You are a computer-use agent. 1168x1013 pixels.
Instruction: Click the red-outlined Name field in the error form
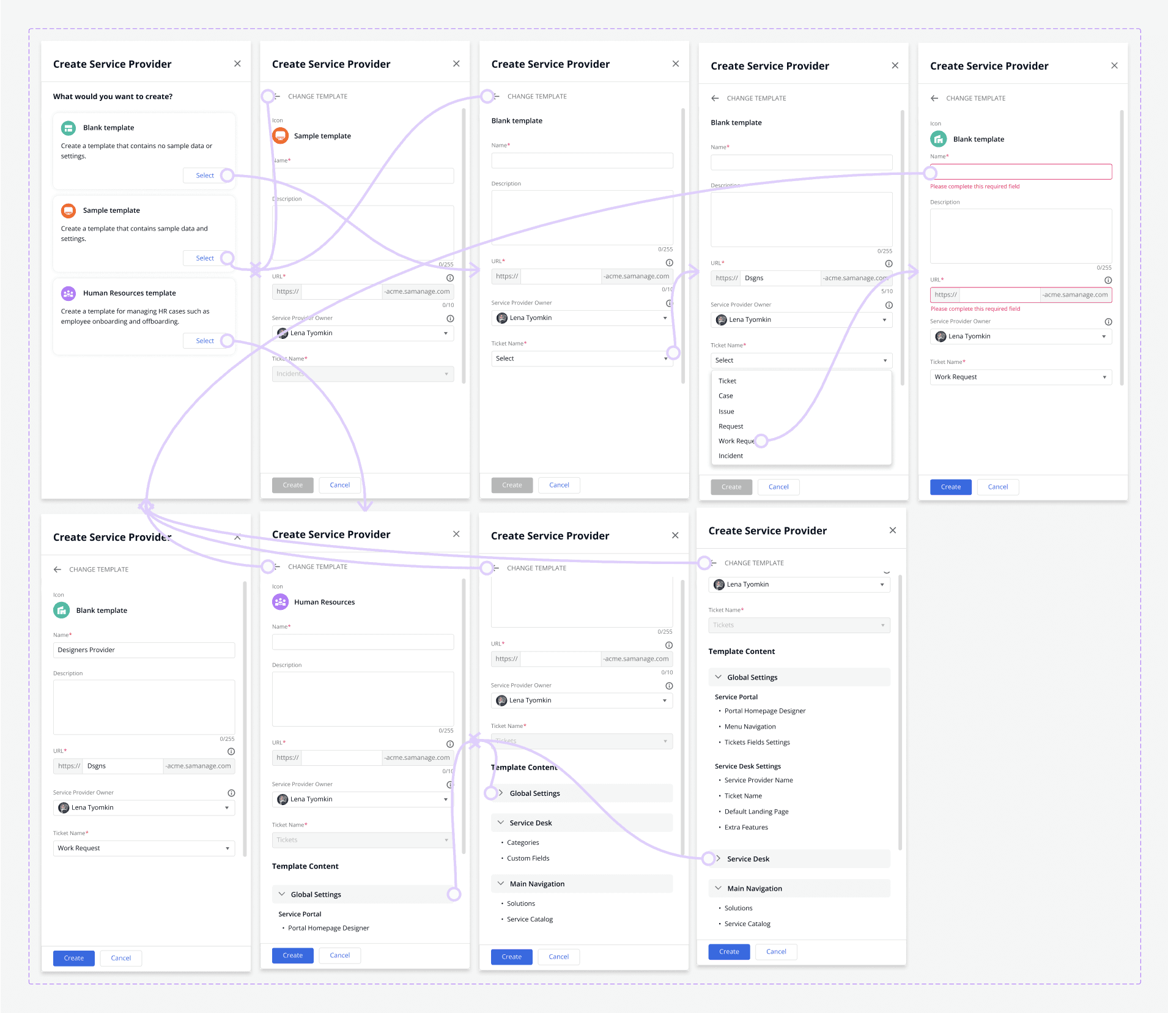coord(1021,172)
